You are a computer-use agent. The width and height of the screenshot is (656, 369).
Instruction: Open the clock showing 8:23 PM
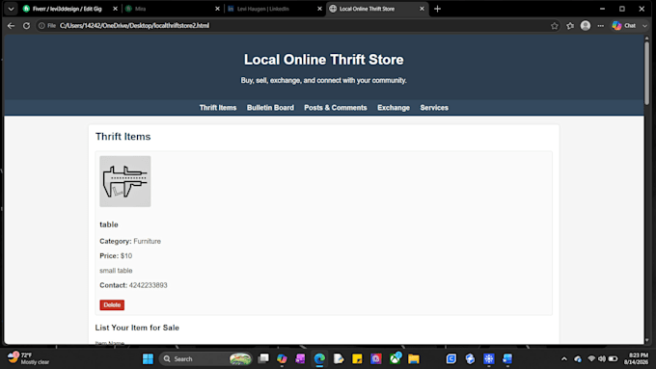pos(636,358)
